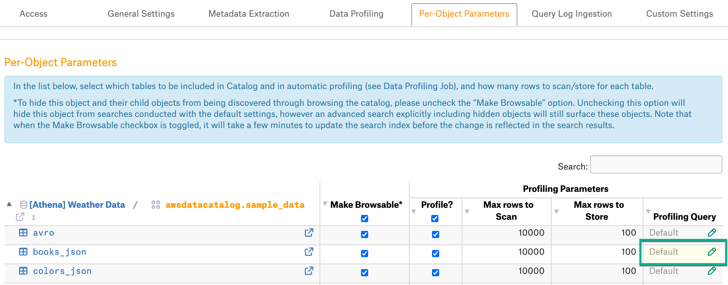The image size is (728, 285).
Task: Switch to the Query Log Ingestion tab
Action: tap(572, 14)
